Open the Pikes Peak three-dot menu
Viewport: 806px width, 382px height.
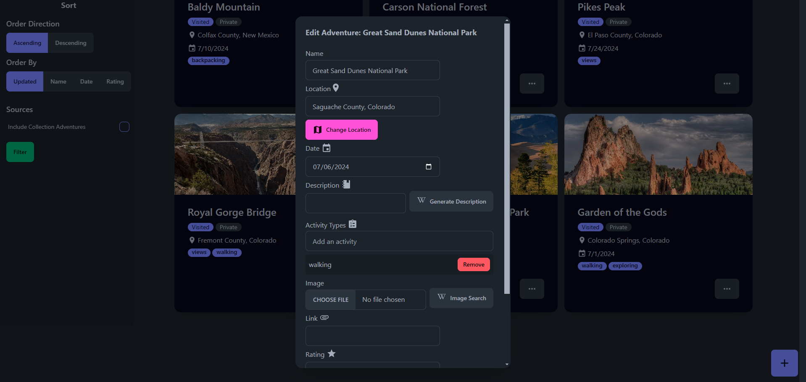pos(726,84)
